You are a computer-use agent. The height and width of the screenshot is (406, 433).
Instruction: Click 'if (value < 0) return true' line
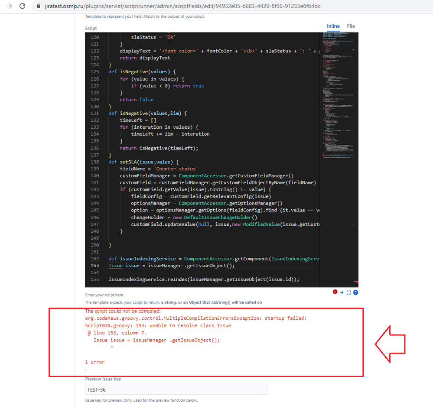click(167, 85)
